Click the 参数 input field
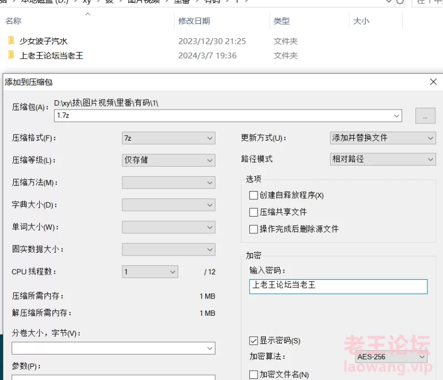 pyautogui.click(x=114, y=377)
